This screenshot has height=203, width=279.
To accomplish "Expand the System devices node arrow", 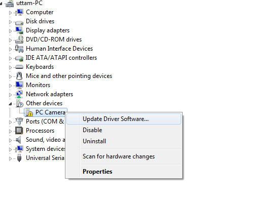I will point(10,149).
